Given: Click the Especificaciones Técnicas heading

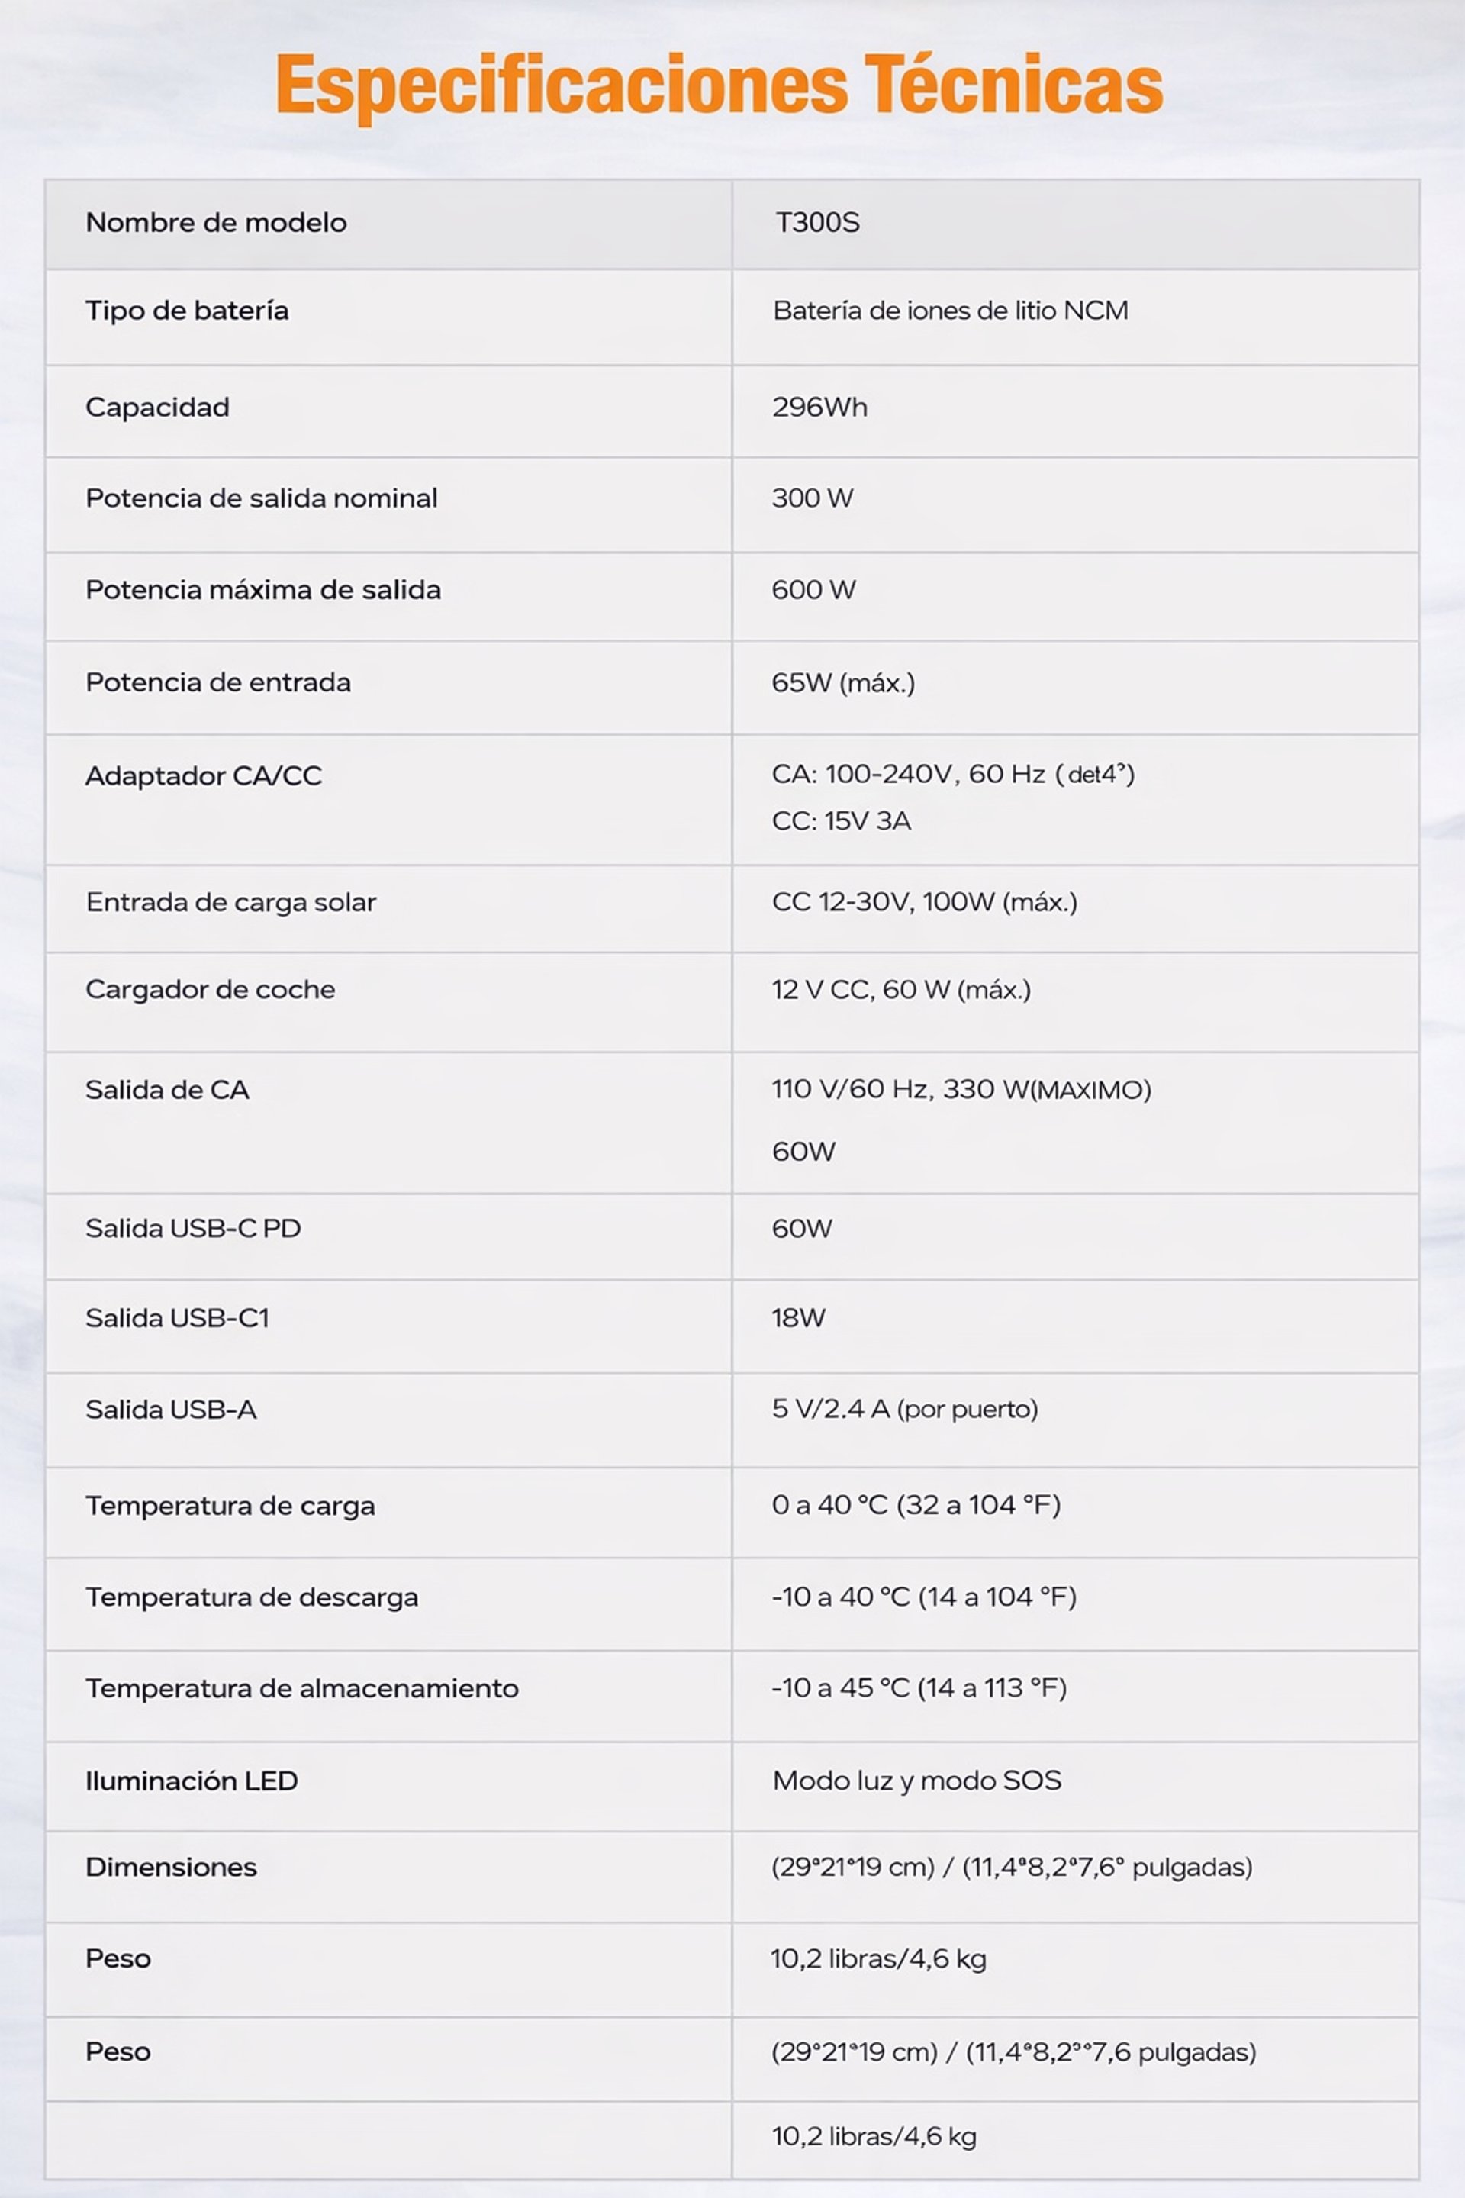Looking at the screenshot, I should [x=719, y=86].
